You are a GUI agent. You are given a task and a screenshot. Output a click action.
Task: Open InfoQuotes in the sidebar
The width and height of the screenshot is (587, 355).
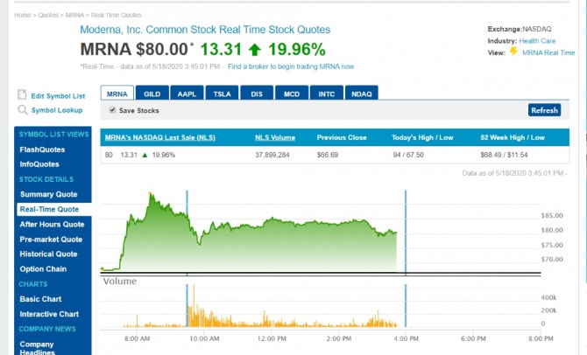point(39,164)
